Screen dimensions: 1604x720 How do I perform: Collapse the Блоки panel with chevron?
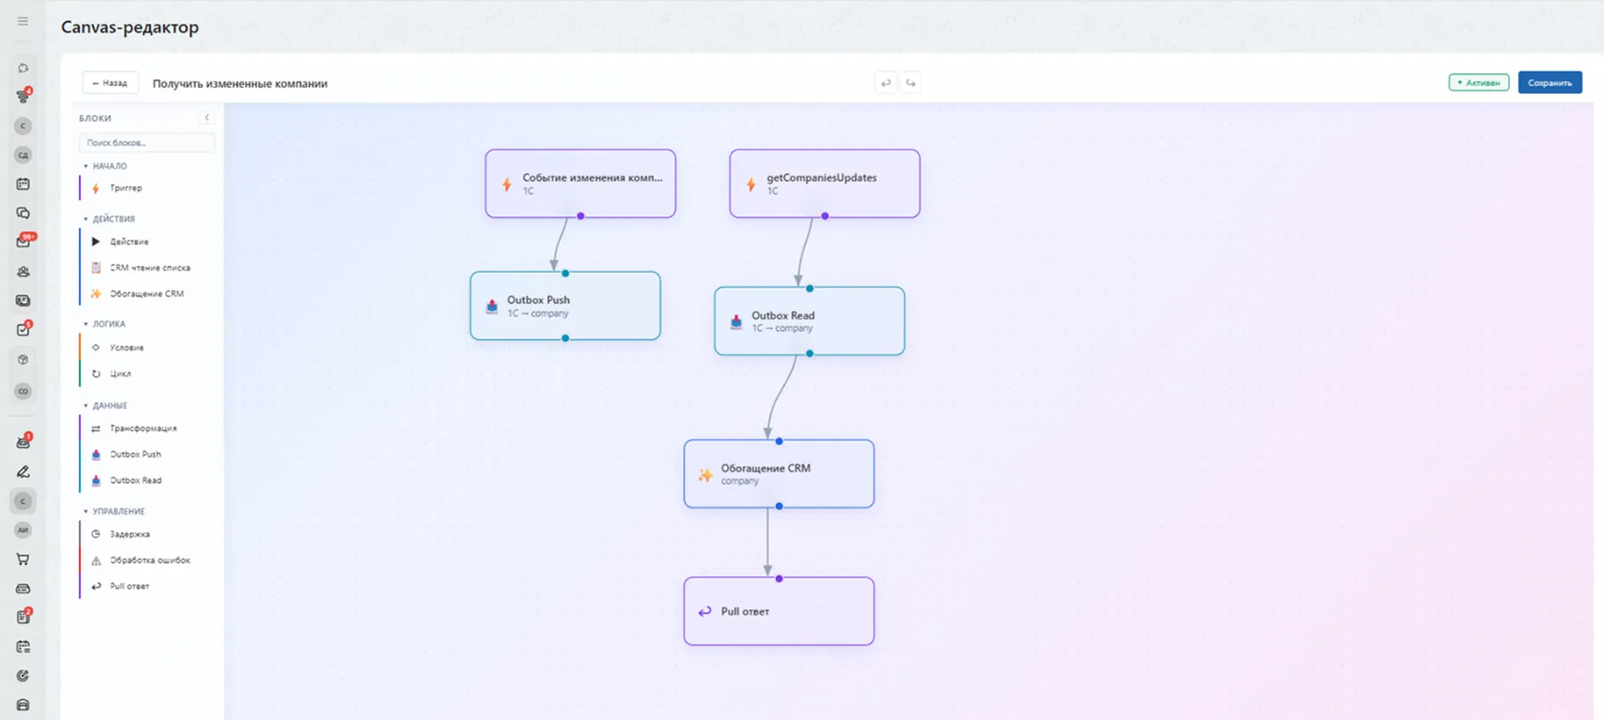207,118
